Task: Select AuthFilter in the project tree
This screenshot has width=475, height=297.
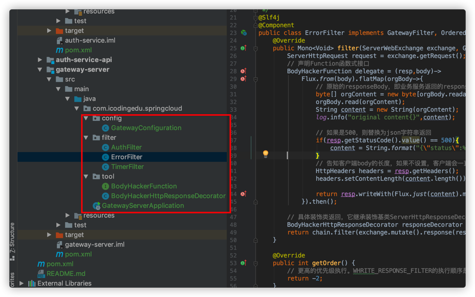Action: coord(126,147)
